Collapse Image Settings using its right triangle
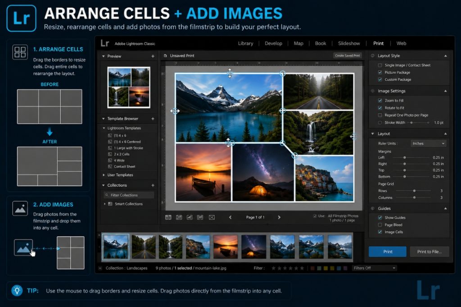The width and height of the screenshot is (461, 307). (445, 91)
